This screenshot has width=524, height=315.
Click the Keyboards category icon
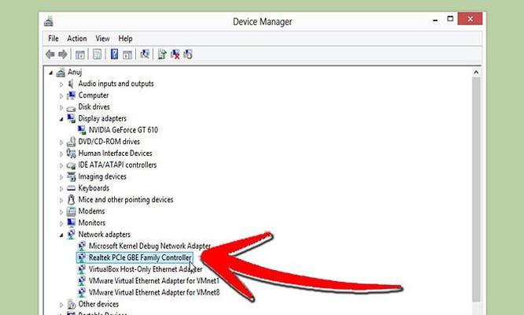(71, 188)
